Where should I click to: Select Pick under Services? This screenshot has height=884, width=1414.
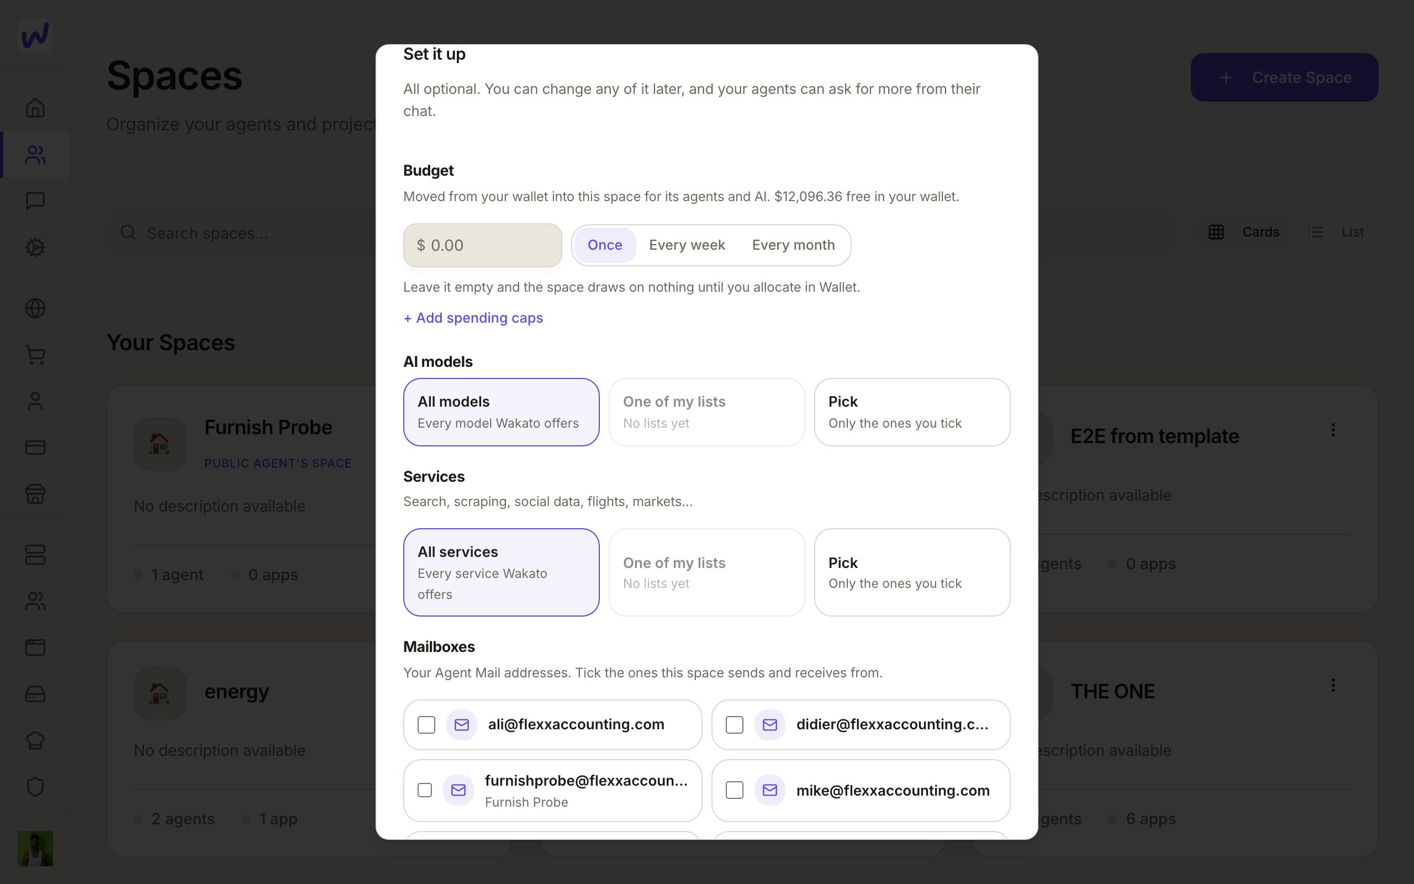click(x=912, y=572)
